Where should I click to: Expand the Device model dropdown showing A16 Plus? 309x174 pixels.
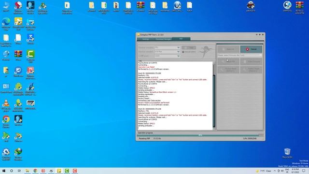178,52
